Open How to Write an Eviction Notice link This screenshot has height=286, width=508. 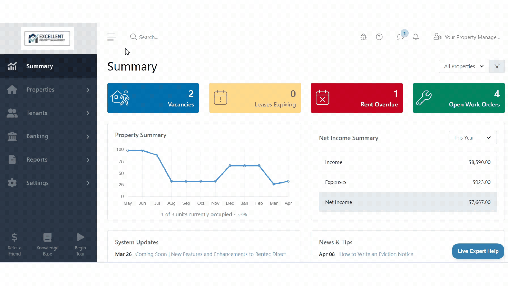click(x=376, y=254)
